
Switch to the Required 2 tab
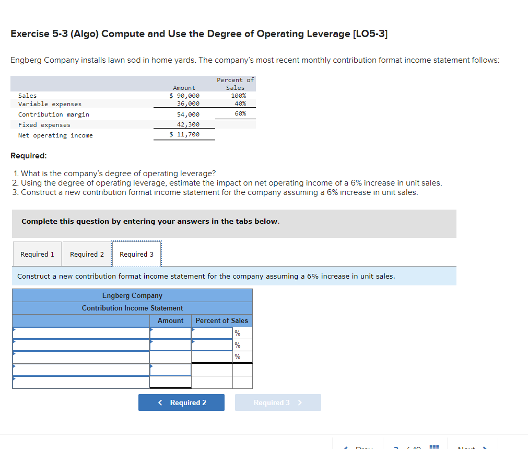(87, 254)
